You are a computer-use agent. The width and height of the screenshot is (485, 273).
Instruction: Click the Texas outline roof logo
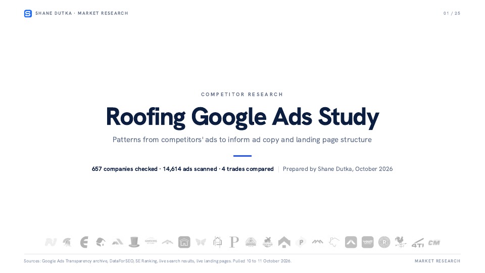point(334,242)
